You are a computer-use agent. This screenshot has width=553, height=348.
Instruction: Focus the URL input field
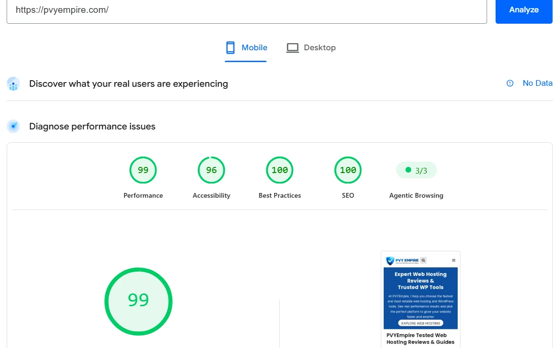[x=247, y=10]
